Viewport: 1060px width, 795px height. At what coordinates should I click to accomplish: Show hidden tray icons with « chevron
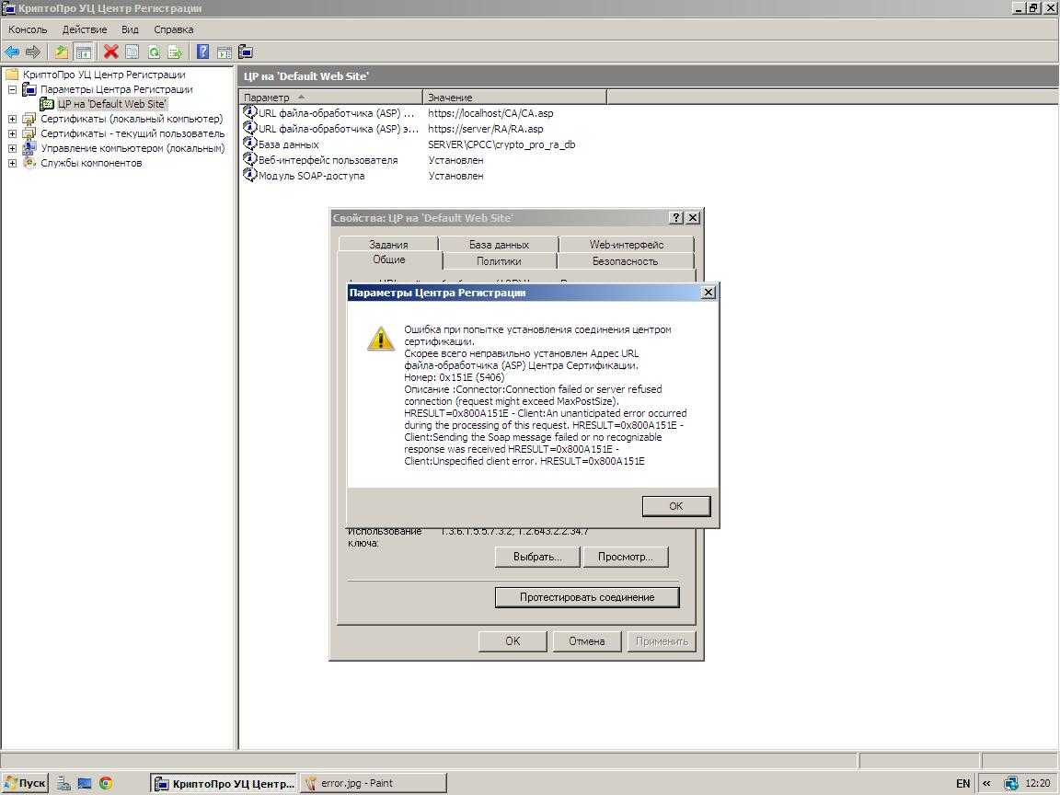click(986, 784)
